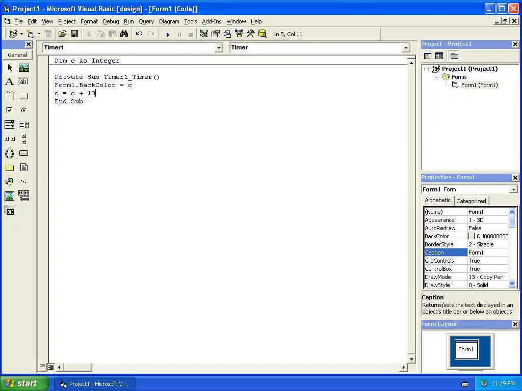522x391 pixels.
Task: Select the Shape control tool
Action: [x=10, y=182]
